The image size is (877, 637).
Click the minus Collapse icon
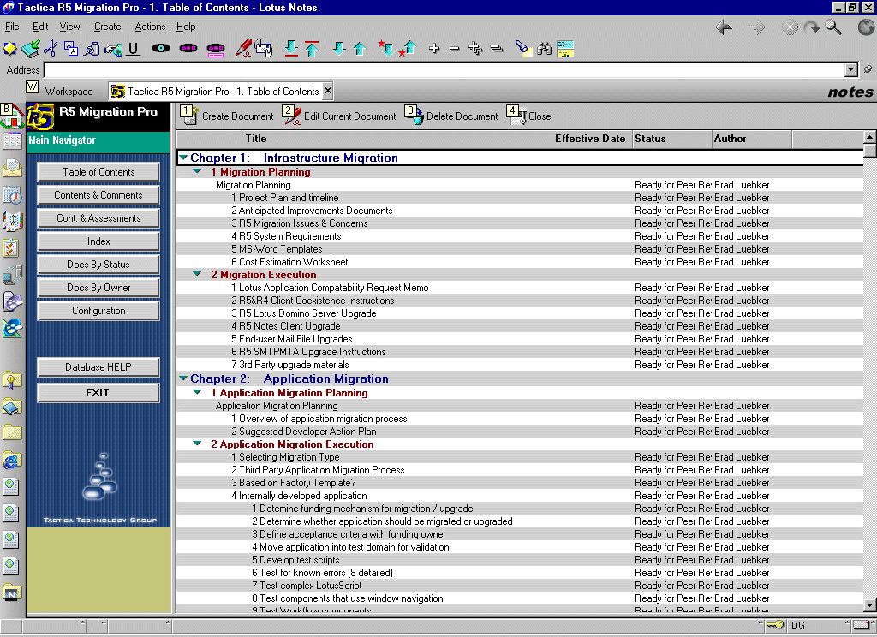click(x=455, y=49)
